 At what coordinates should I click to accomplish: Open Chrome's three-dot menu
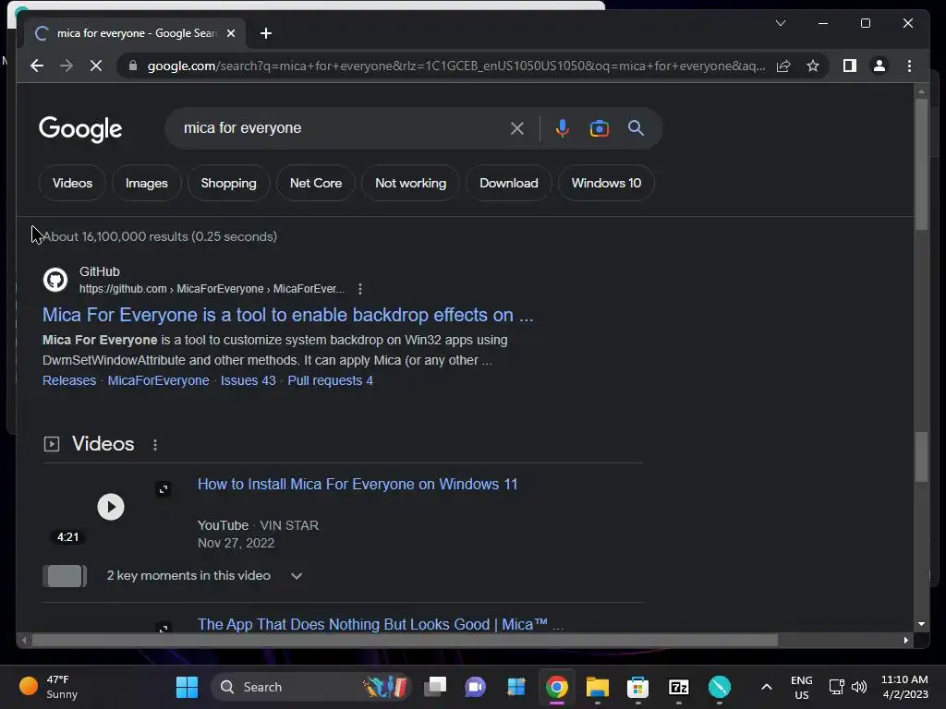click(x=909, y=66)
